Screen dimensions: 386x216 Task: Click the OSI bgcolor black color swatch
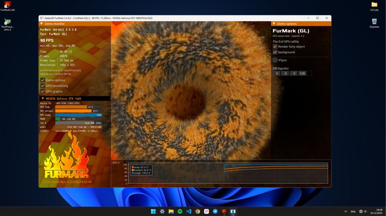click(309, 73)
